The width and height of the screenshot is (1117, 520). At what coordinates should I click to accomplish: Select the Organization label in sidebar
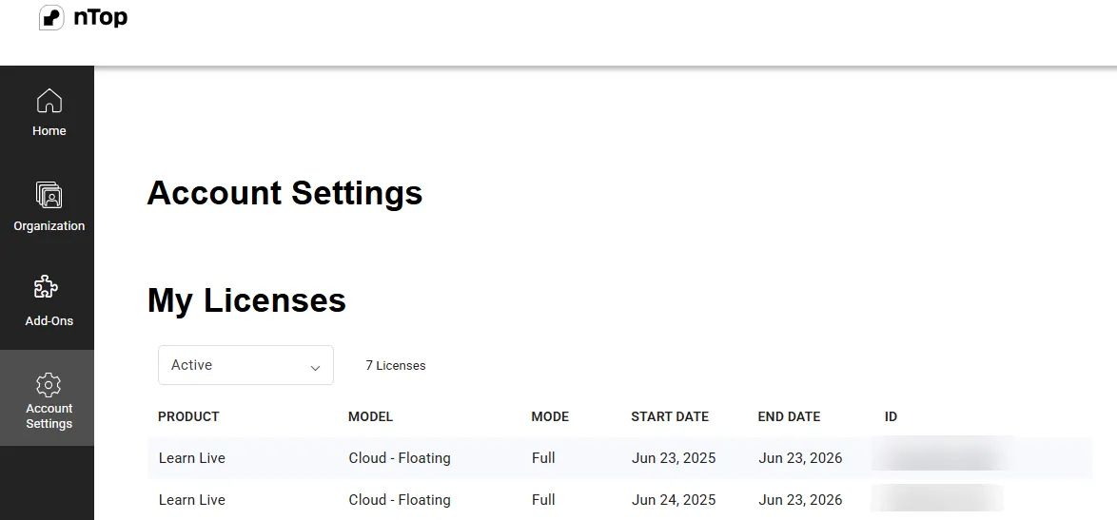pos(49,225)
